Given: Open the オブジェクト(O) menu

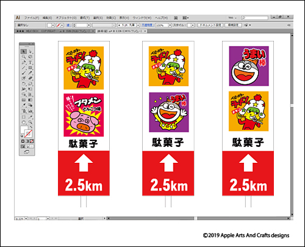Looking at the screenshot, I should coord(66,18).
